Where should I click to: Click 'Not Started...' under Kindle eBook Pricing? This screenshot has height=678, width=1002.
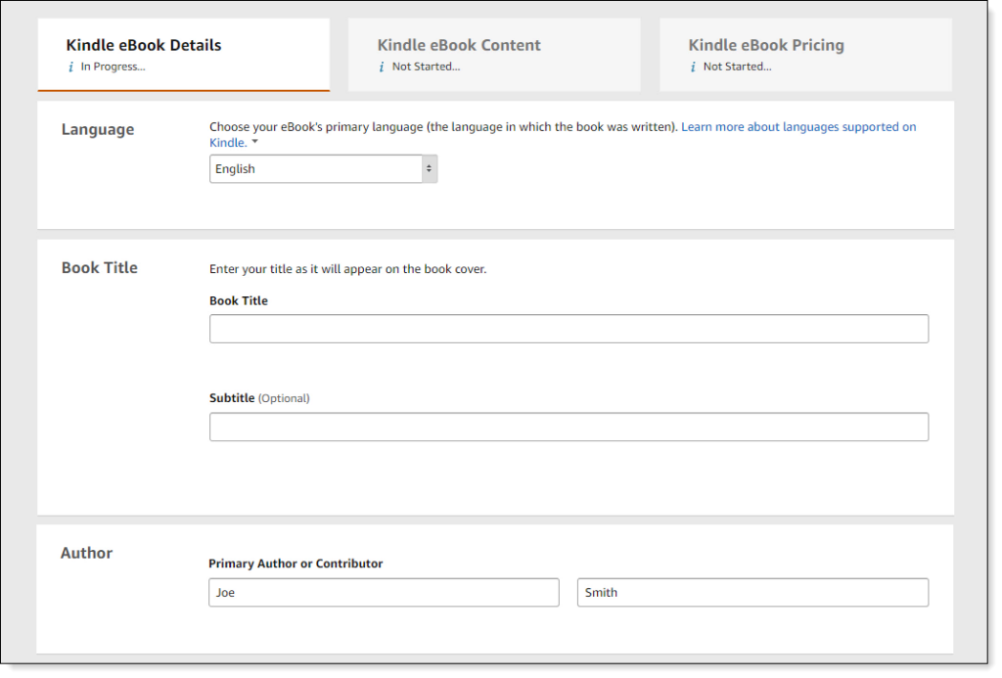pyautogui.click(x=737, y=68)
